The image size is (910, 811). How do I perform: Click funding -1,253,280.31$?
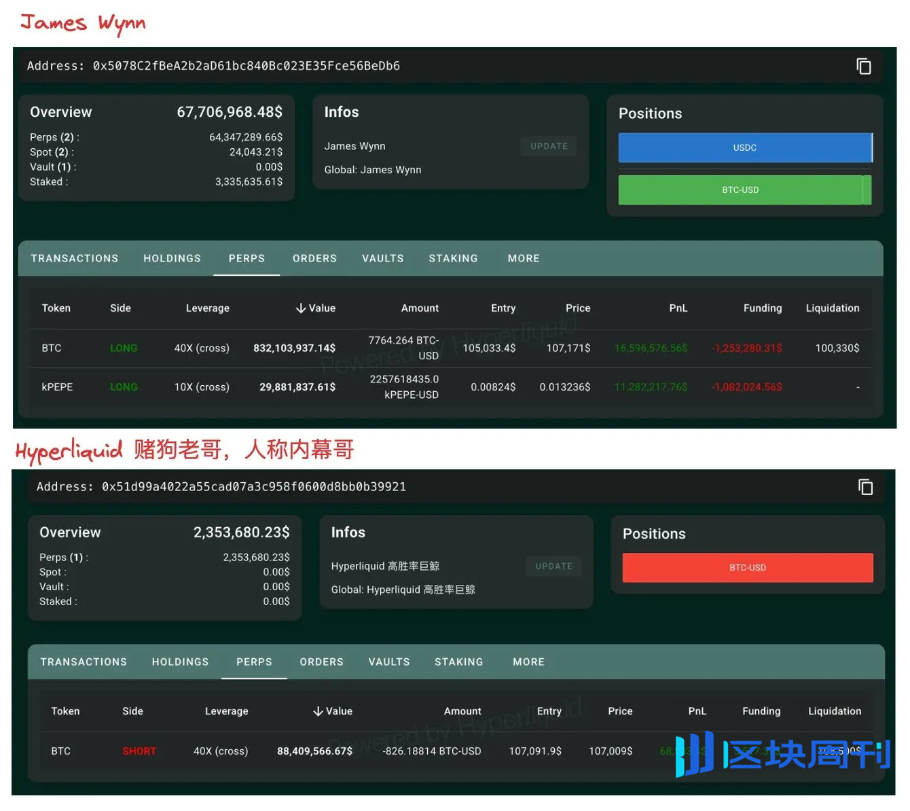coord(746,348)
